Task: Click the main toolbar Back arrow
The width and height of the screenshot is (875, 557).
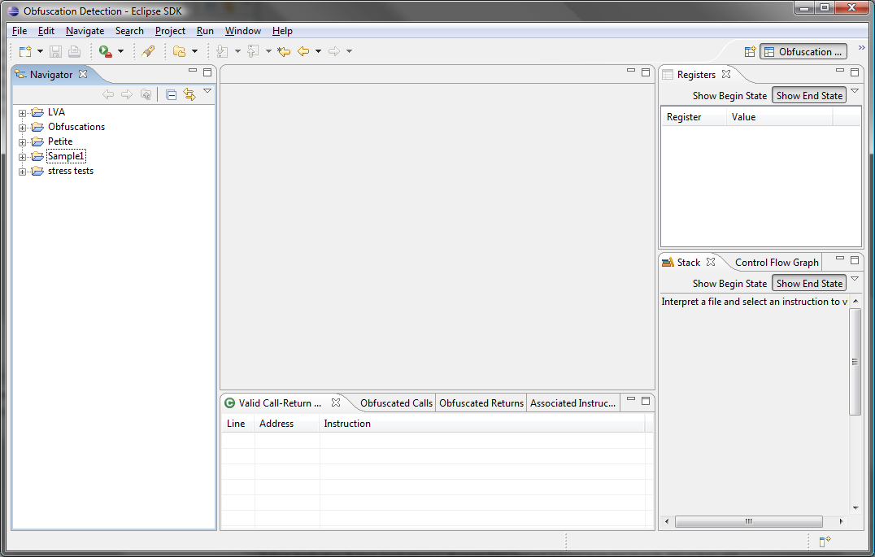Action: pyautogui.click(x=303, y=51)
